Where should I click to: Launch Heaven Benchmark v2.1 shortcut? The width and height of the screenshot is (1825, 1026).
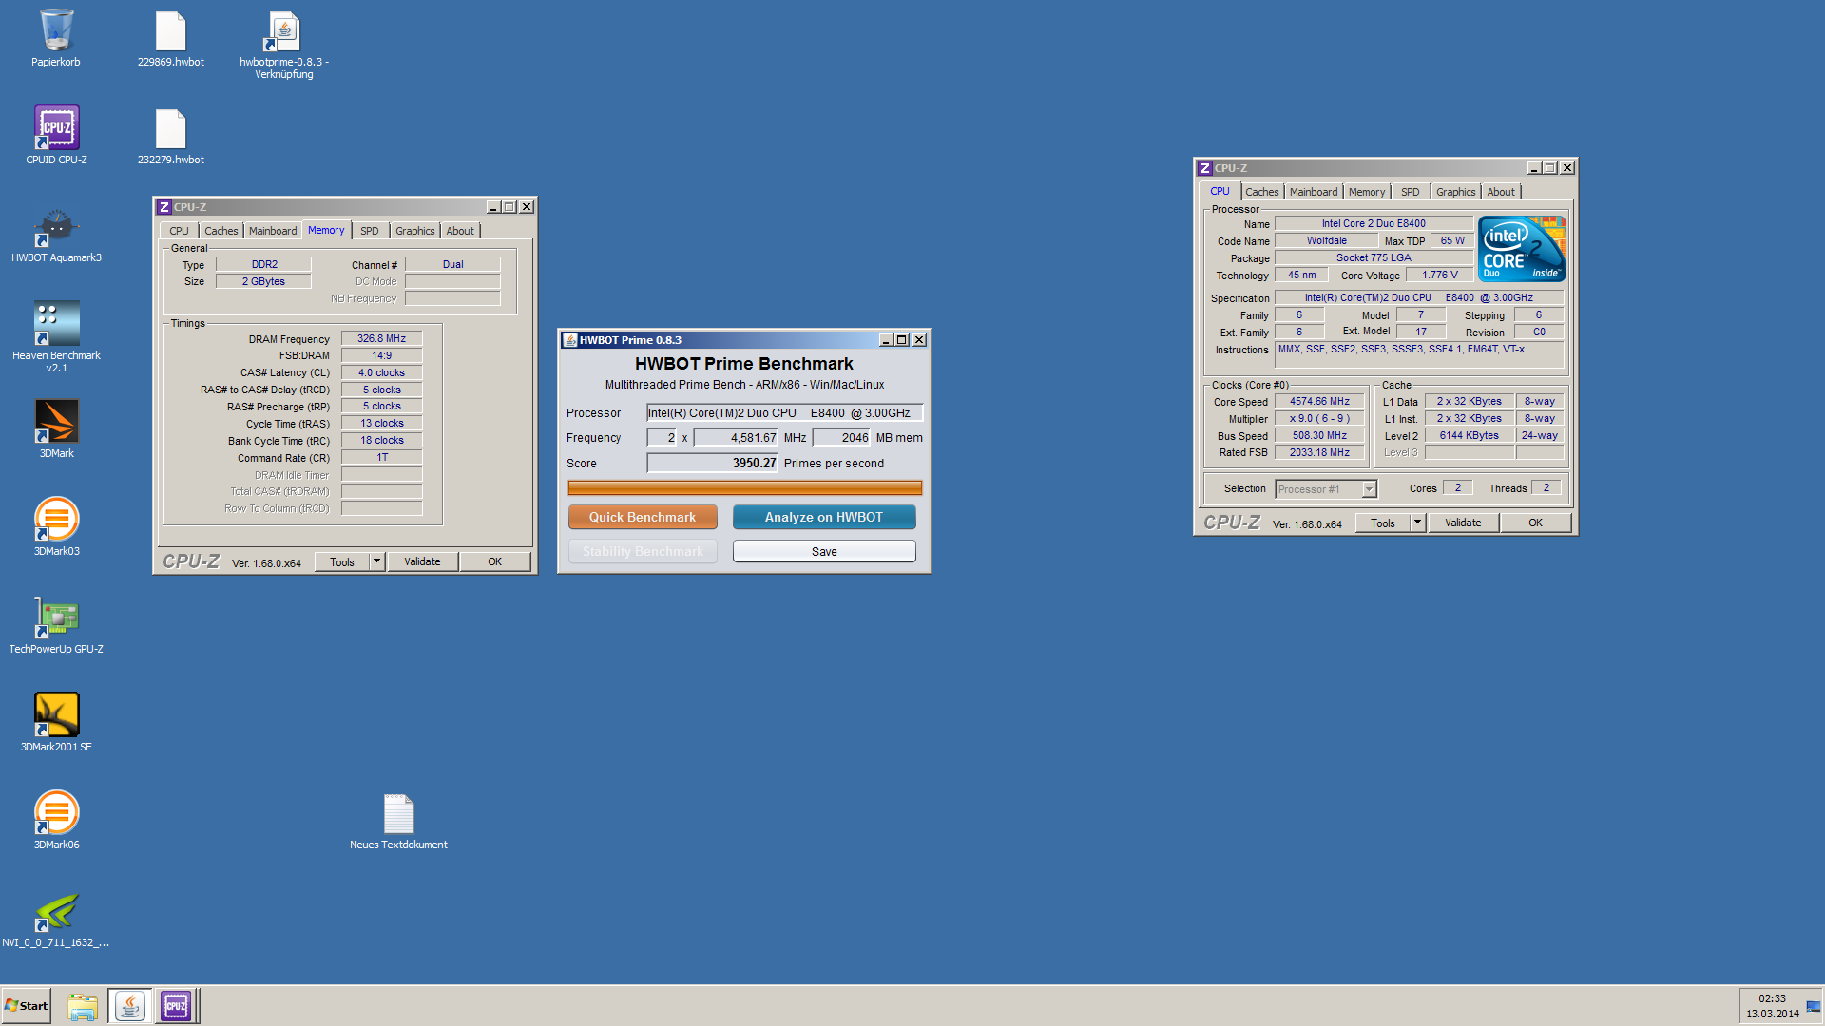56,335
